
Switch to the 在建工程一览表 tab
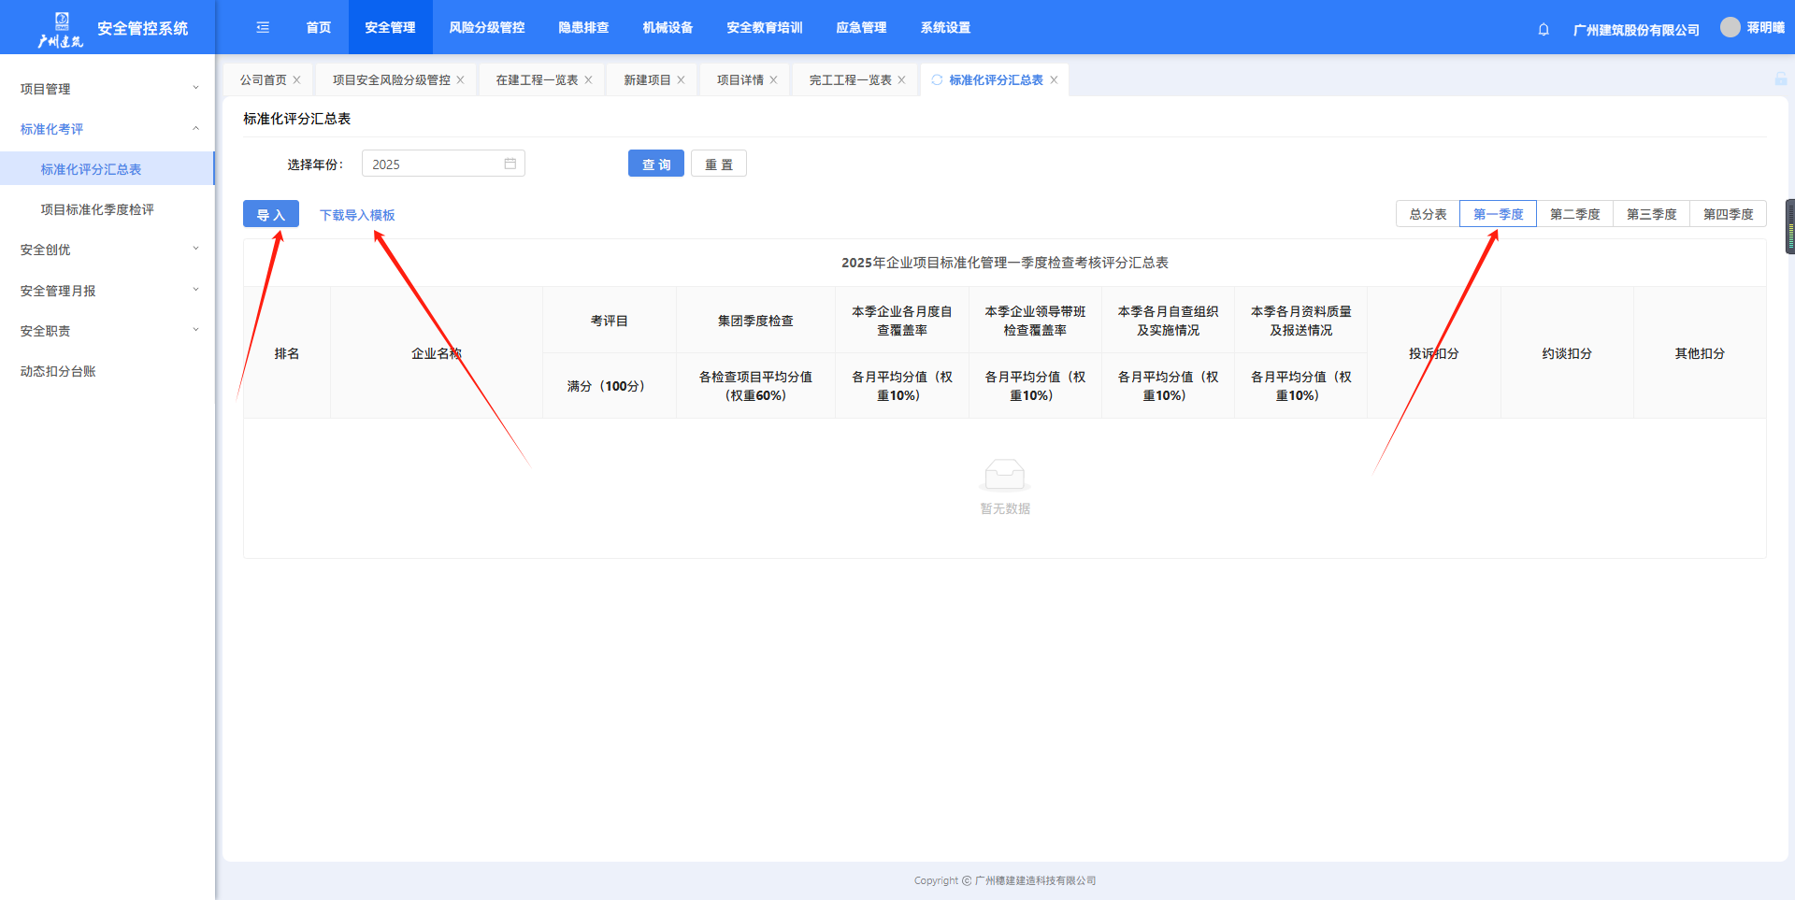537,80
